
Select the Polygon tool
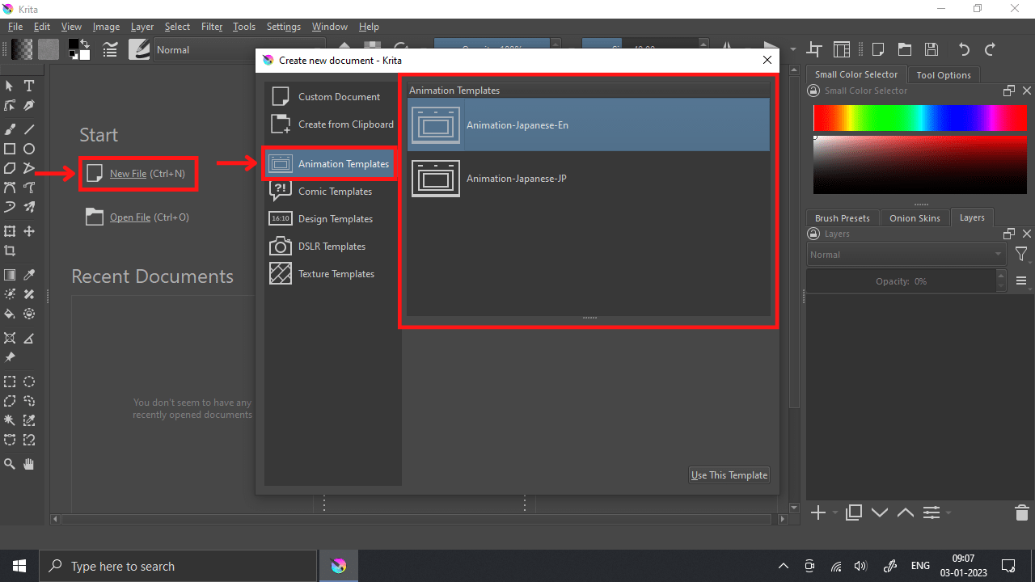click(10, 168)
